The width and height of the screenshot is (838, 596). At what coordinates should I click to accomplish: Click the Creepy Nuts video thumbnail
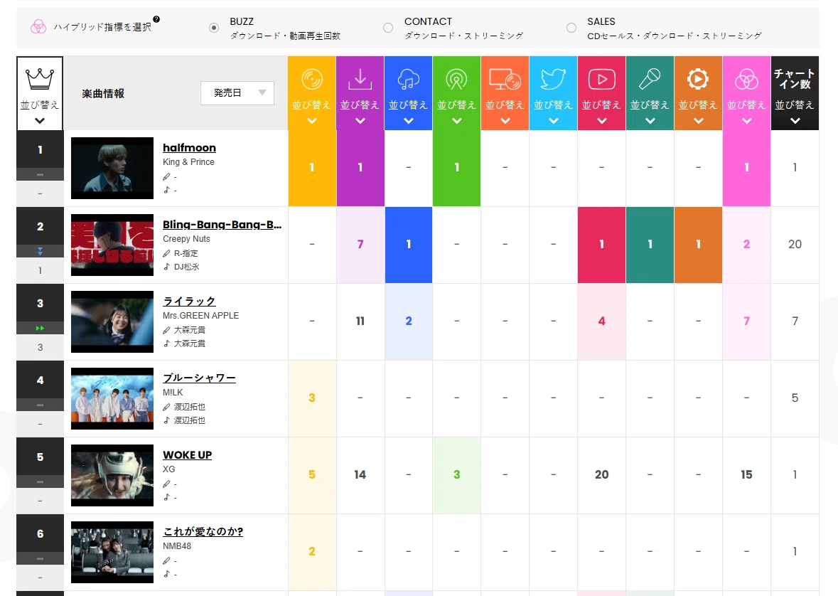(112, 245)
